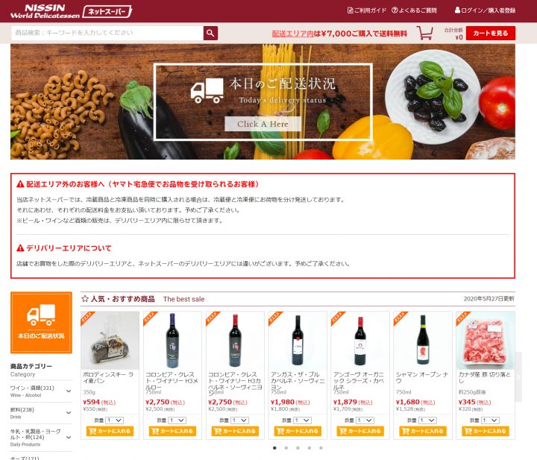The width and height of the screenshot is (537, 460).
Task: Expand the Daily Products category chevron
Action: [69, 438]
